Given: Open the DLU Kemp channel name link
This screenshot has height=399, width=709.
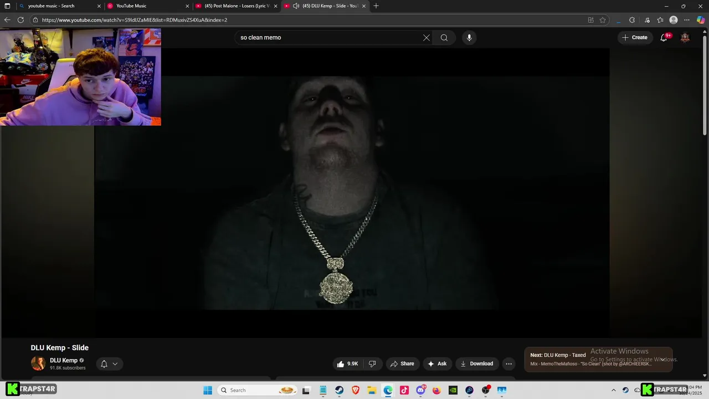Looking at the screenshot, I should click(x=64, y=360).
